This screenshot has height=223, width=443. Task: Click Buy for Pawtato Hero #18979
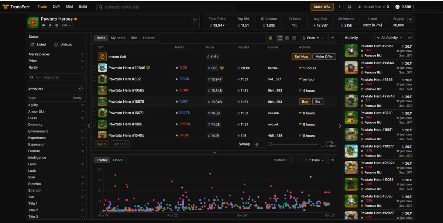305,102
